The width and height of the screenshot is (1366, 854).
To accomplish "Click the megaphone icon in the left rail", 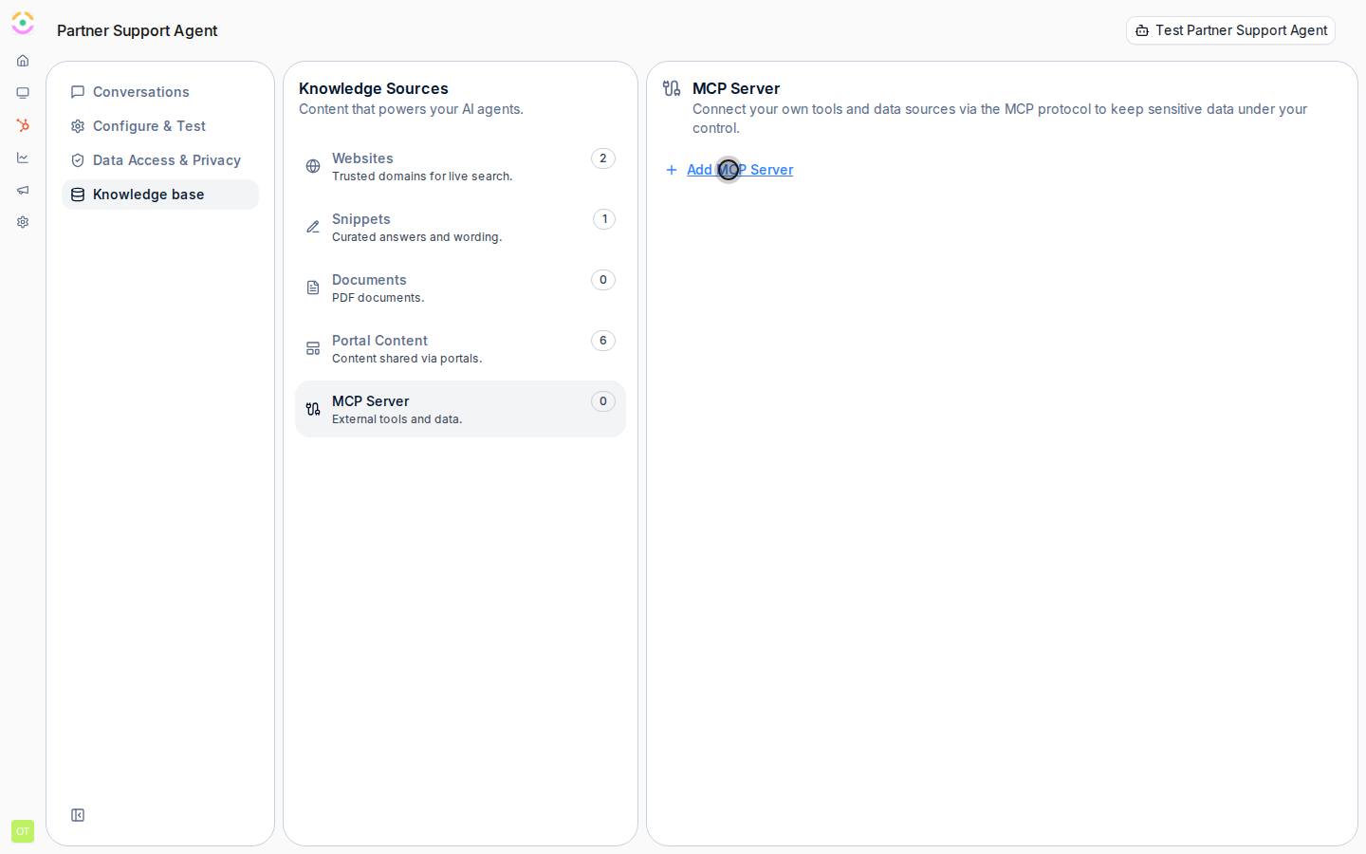I will point(23,190).
